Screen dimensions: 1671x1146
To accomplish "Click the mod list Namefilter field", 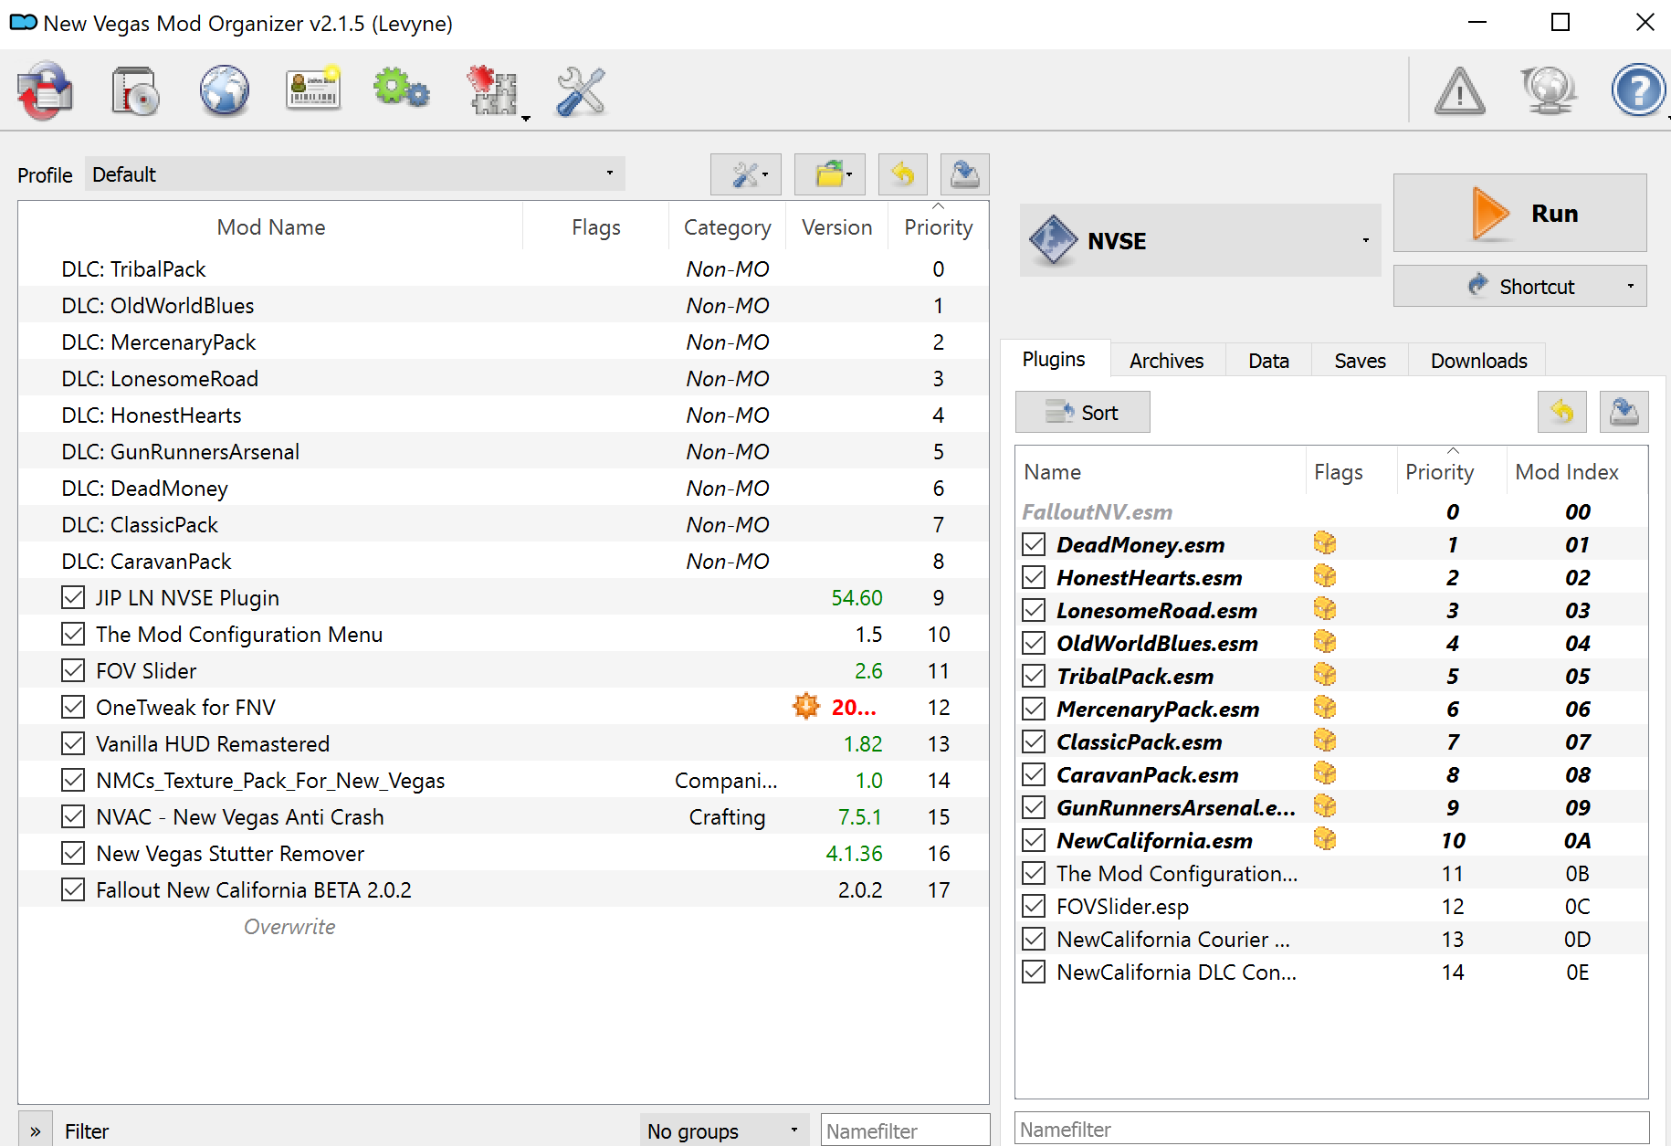I will (x=905, y=1130).
